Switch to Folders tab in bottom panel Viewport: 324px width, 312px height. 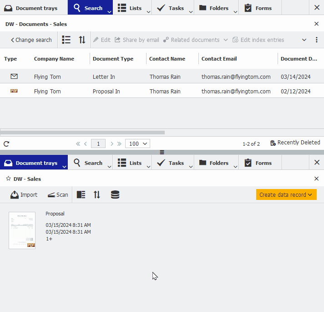click(x=216, y=163)
